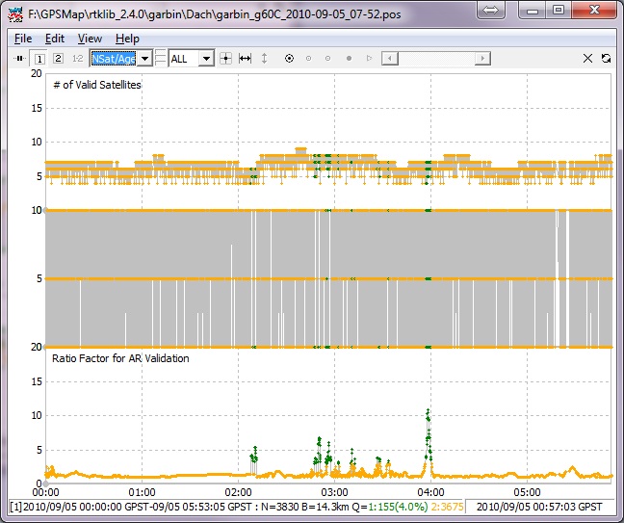624x523 pixels.
Task: Click the clear X icon in toolbar
Action: (588, 59)
